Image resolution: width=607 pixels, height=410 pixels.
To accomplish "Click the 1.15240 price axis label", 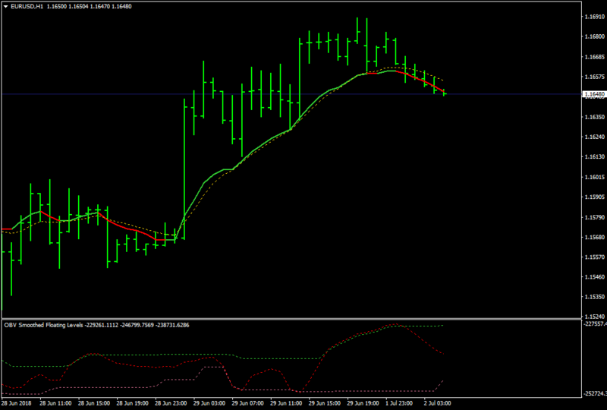I will [x=595, y=317].
